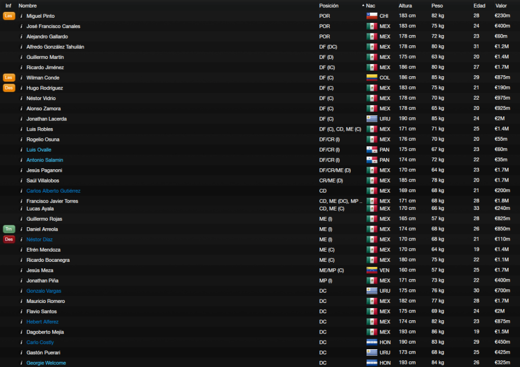520x367 pixels.
Task: Click the orange Les badge beside Miguel Pinto
Action: 9,16
